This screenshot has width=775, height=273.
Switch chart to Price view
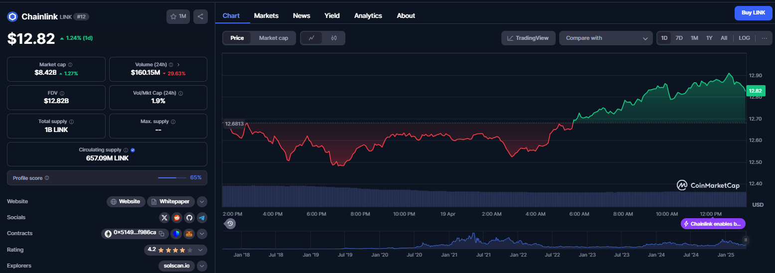click(237, 38)
